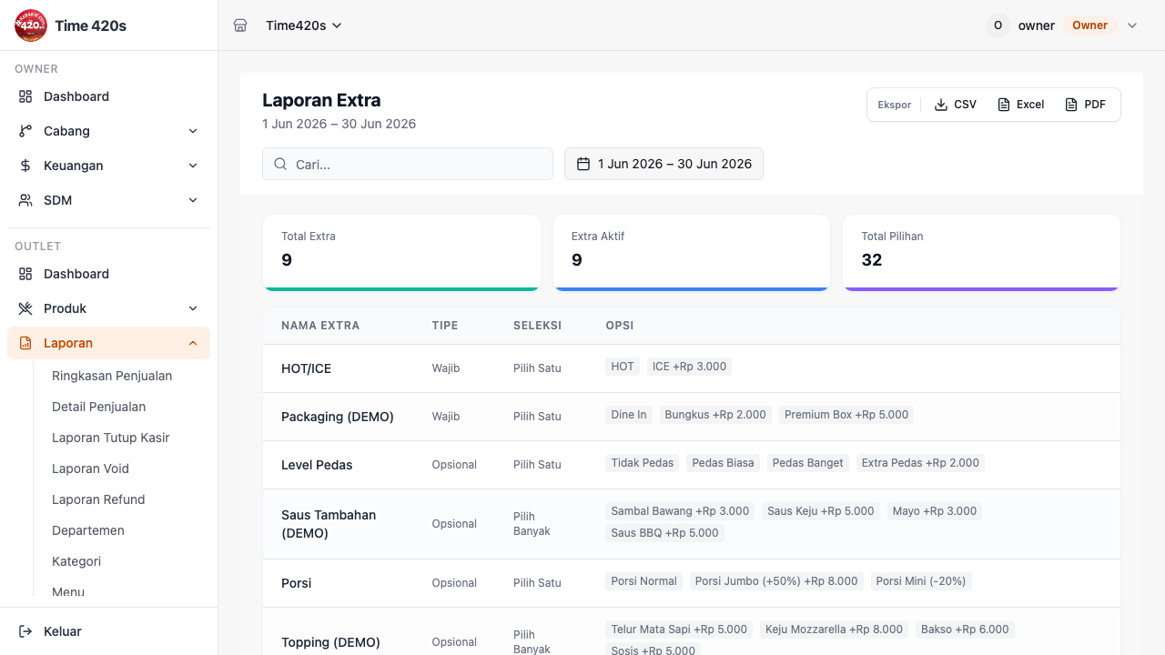Collapse the Laporan menu section
This screenshot has width=1165, height=655.
193,343
